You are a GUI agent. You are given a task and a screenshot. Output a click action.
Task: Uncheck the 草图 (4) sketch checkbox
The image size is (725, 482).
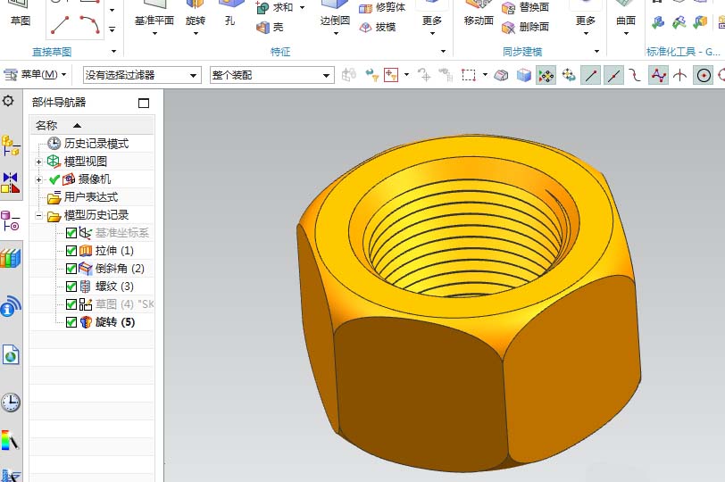pos(71,304)
